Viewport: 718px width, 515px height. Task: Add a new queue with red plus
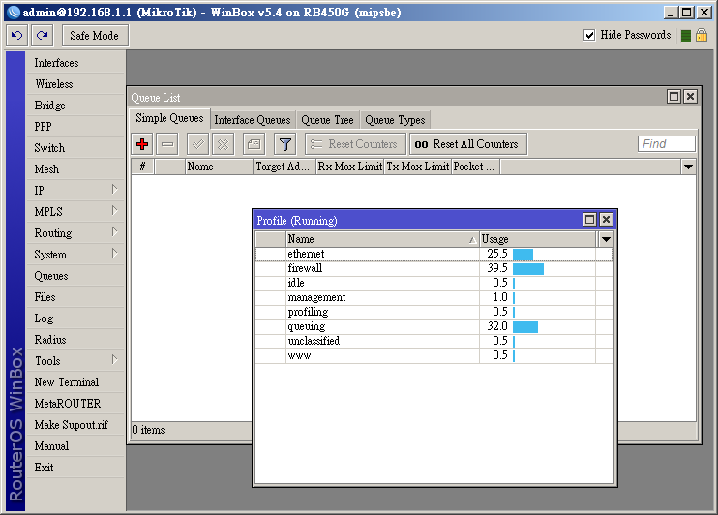coord(142,144)
